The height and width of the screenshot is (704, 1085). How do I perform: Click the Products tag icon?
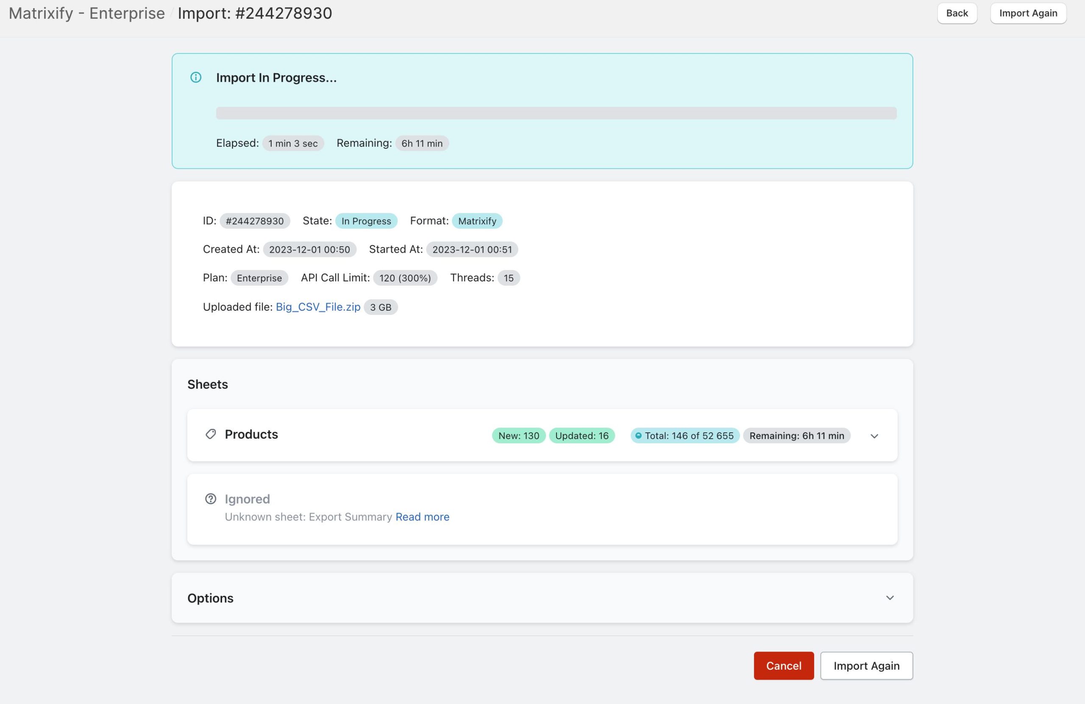pyautogui.click(x=211, y=434)
